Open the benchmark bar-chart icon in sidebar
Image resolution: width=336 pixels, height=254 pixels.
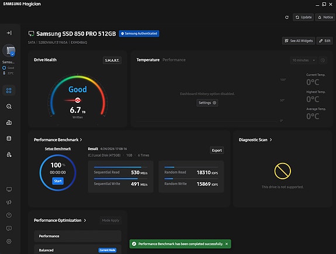tap(9, 123)
